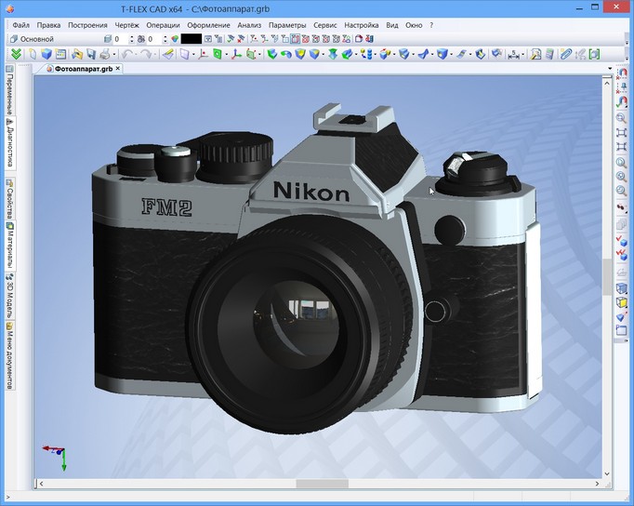This screenshot has height=506, width=634.
Task: Open the 3D Модель side panel
Action: click(x=10, y=296)
